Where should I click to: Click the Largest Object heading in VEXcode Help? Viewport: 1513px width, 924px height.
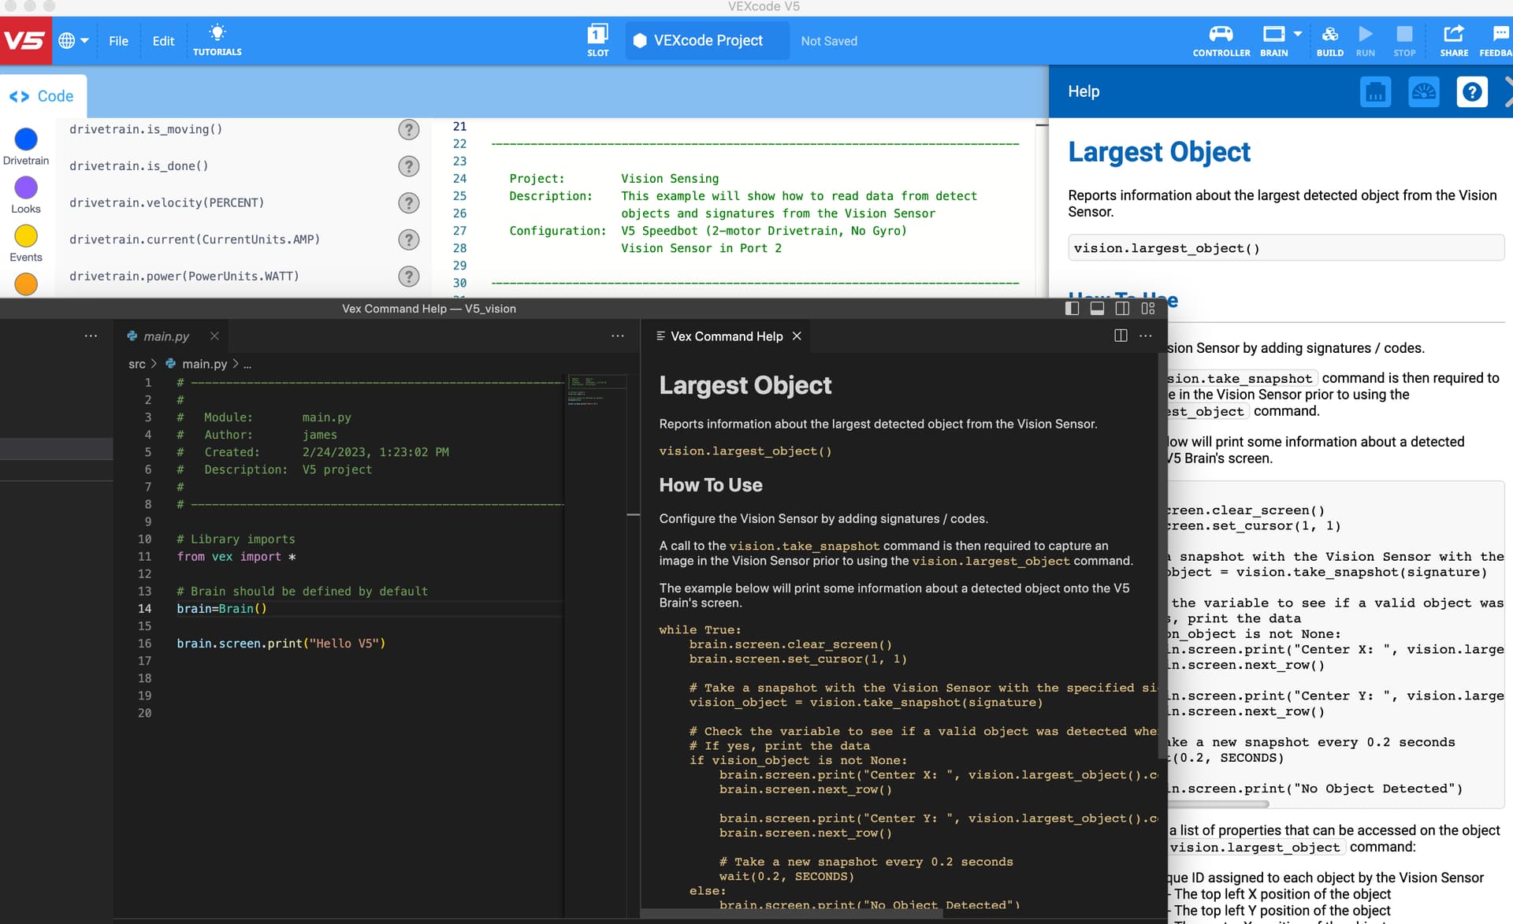(1159, 152)
